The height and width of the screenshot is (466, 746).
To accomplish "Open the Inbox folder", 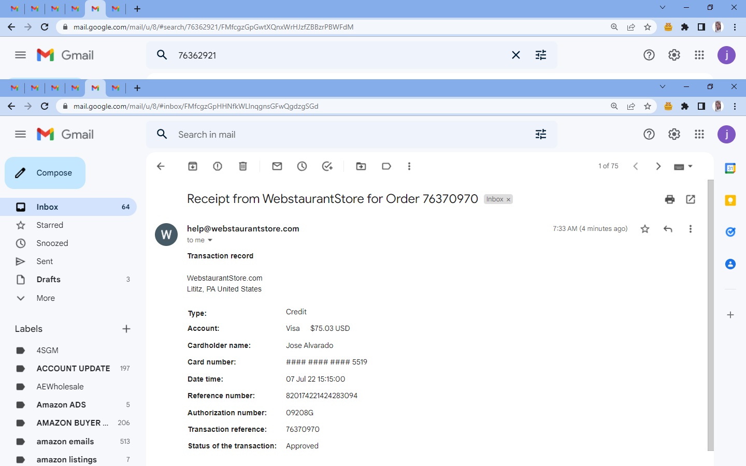I will [x=68, y=207].
